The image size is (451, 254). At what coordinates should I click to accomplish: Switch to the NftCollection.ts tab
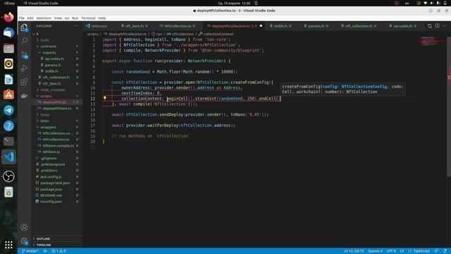178,26
